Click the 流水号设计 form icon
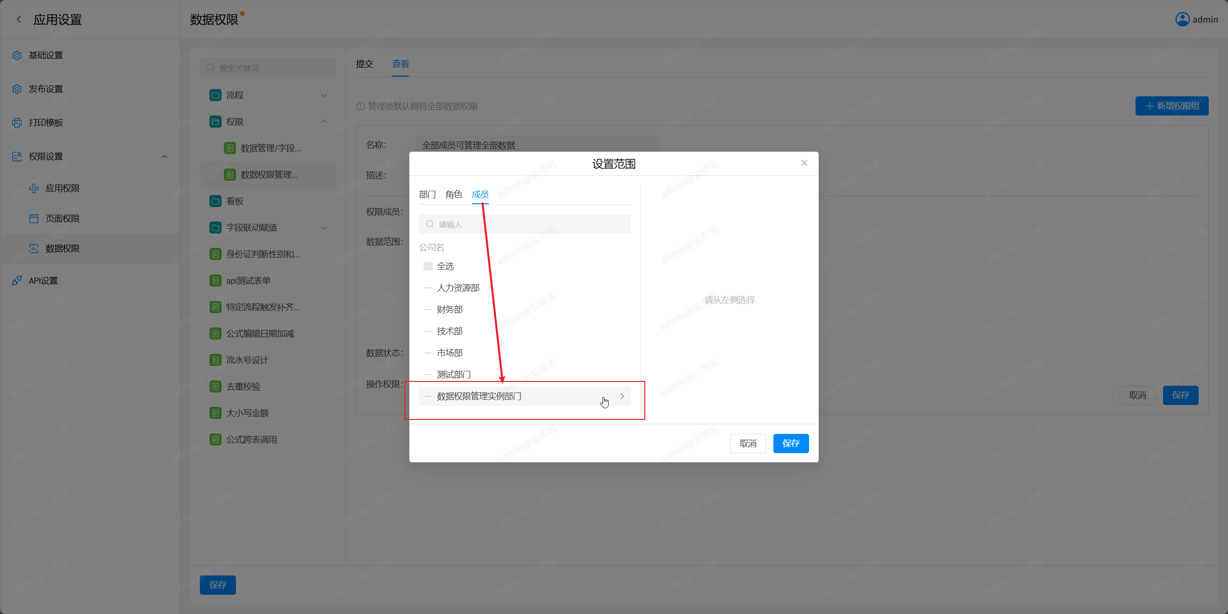The height and width of the screenshot is (614, 1228). tap(215, 360)
